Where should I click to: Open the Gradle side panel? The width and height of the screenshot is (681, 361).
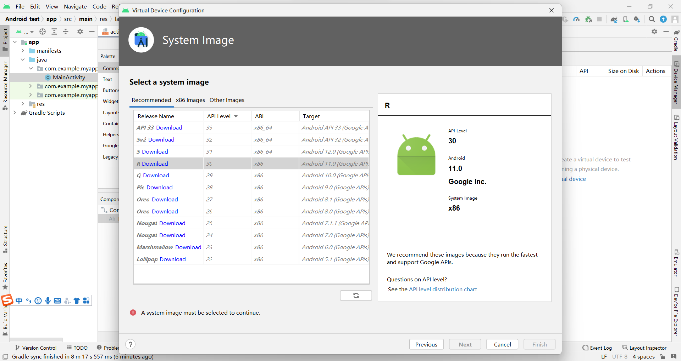[676, 41]
